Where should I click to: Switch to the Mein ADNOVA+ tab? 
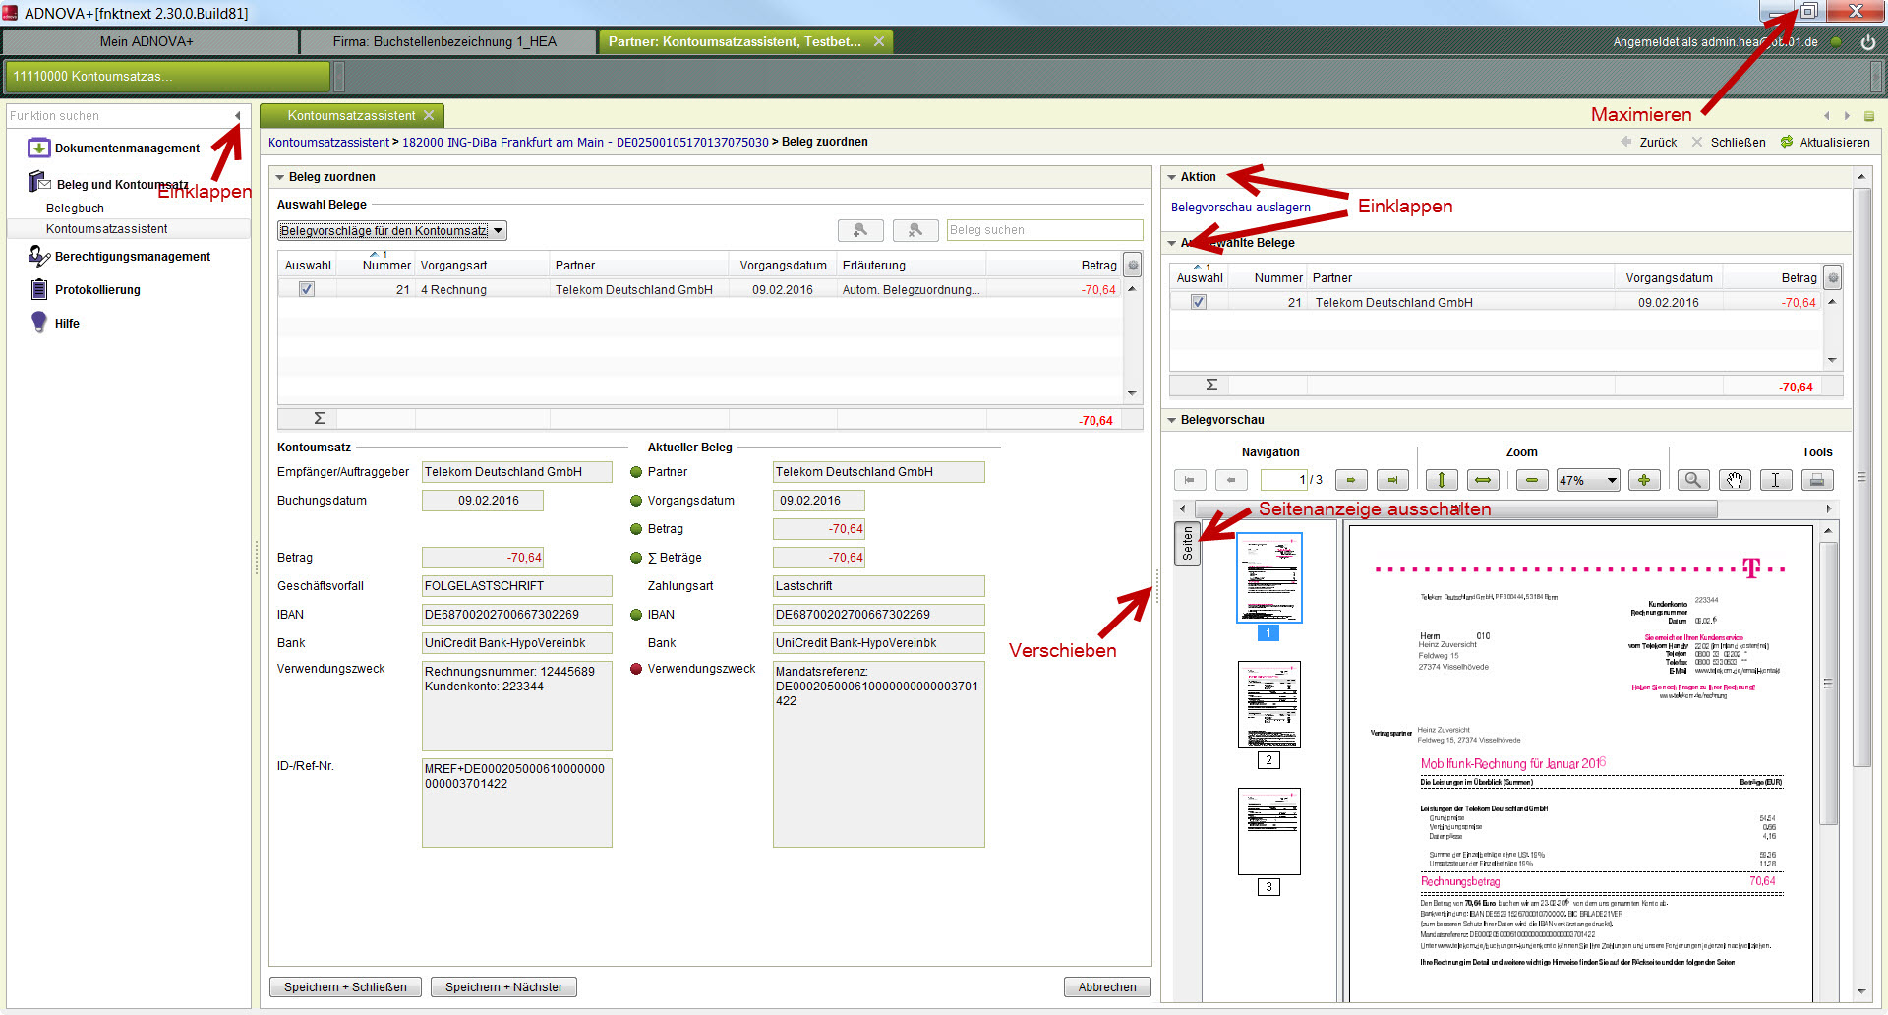[147, 41]
